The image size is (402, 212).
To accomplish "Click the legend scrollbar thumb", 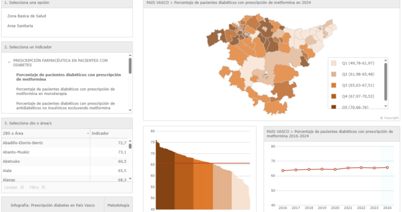I will tap(386, 81).
